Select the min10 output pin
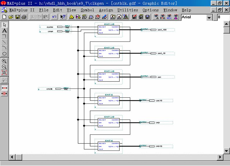This screenshot has width=230, height=166. [x=156, y=146]
